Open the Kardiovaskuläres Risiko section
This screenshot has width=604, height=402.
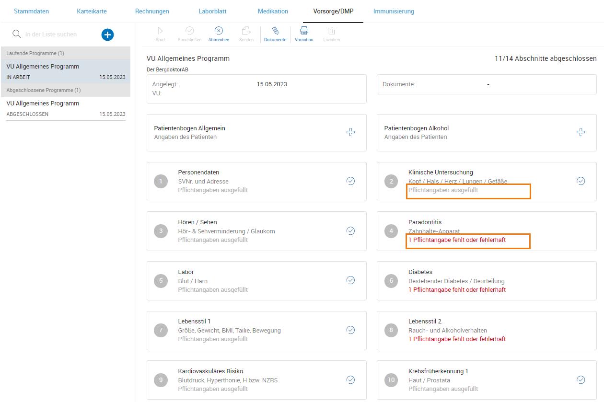pyautogui.click(x=256, y=380)
